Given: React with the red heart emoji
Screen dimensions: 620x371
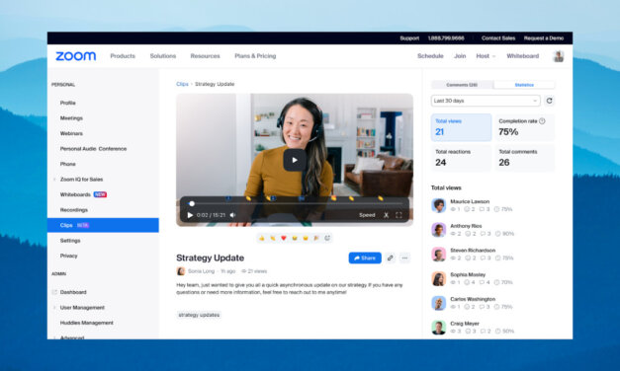Looking at the screenshot, I should click(284, 238).
